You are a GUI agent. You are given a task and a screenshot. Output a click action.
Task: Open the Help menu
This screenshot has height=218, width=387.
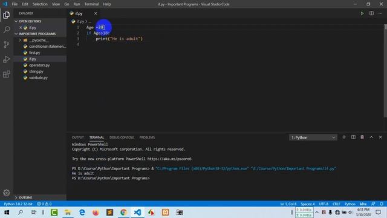pyautogui.click(x=106, y=4)
